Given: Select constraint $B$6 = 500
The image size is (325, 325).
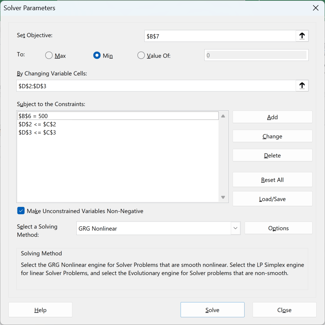Looking at the screenshot, I should [x=118, y=116].
